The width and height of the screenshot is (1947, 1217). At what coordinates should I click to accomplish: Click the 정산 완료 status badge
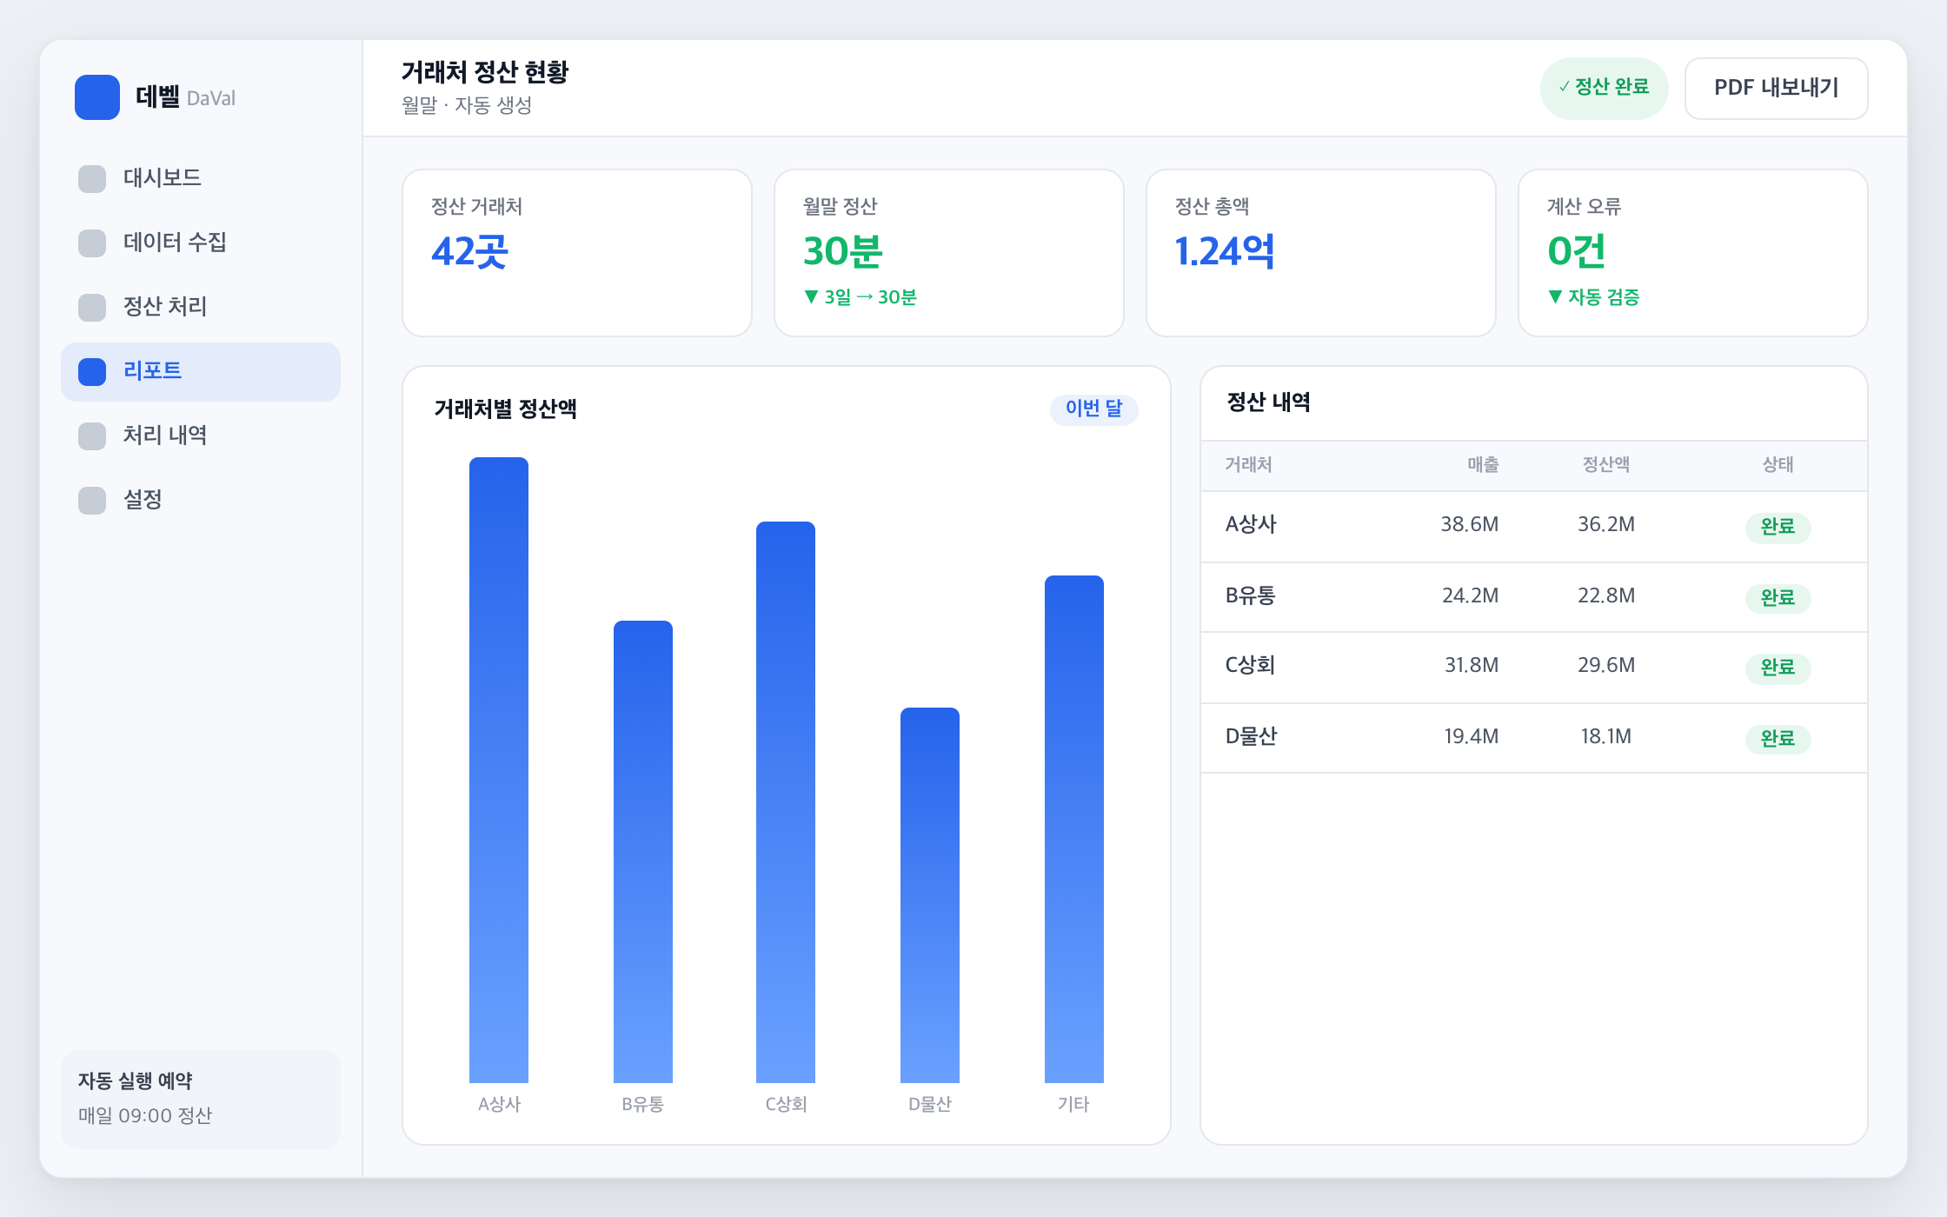[1604, 88]
